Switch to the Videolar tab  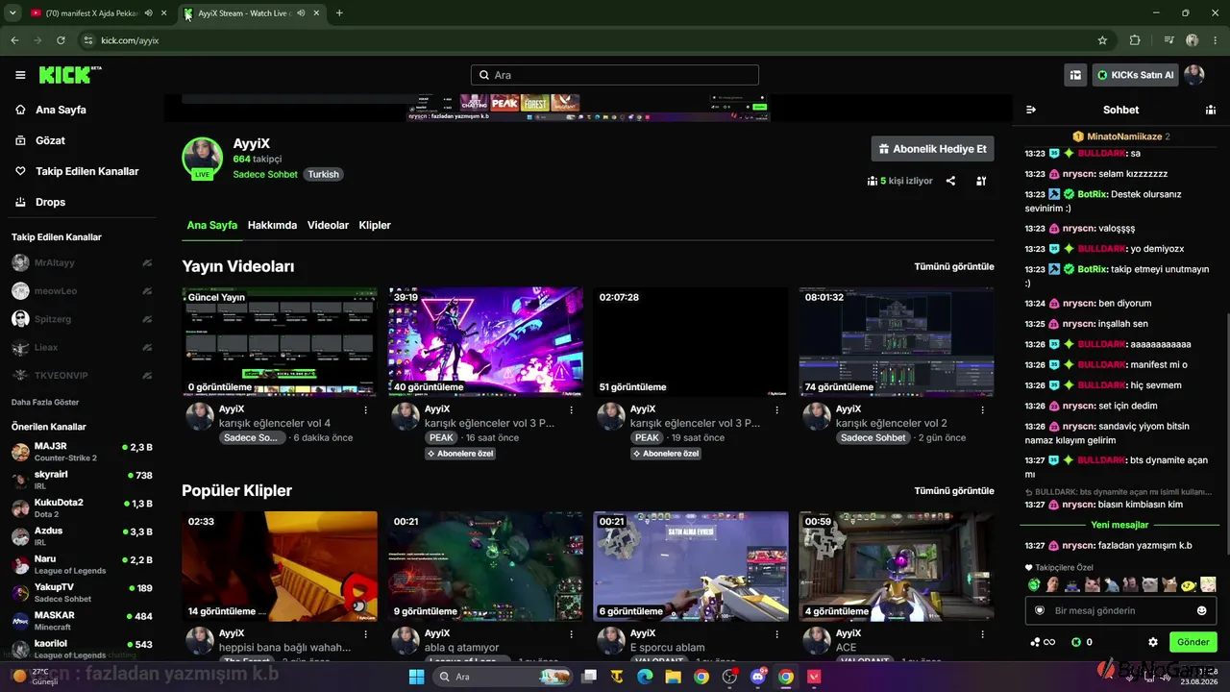[328, 225]
